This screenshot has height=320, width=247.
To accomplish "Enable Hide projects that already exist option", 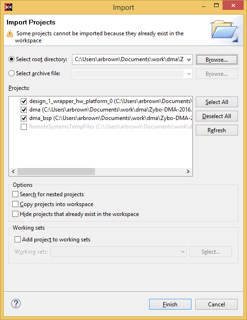I will tap(16, 214).
